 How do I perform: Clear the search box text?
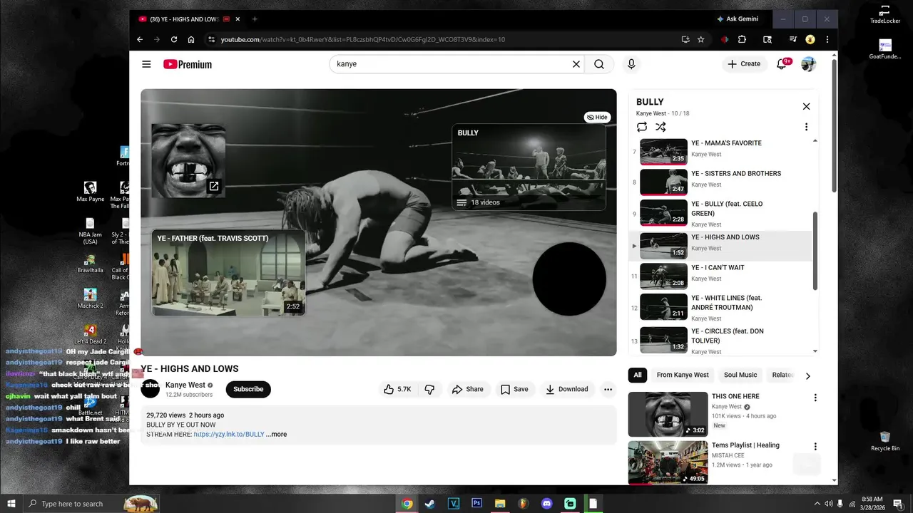coord(576,64)
